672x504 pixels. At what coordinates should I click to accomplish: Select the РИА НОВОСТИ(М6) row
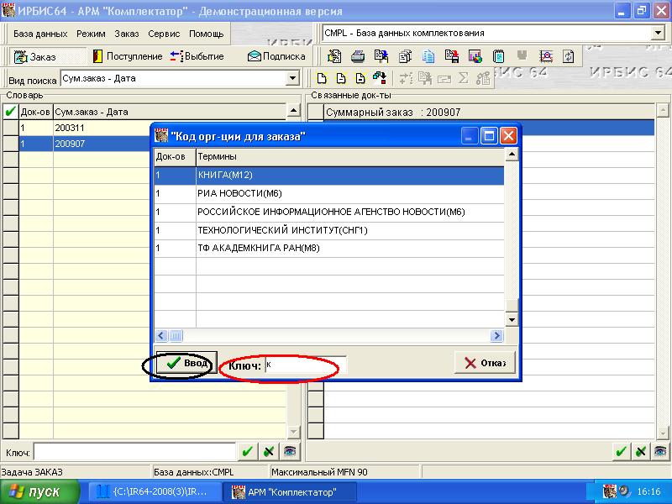(x=239, y=193)
